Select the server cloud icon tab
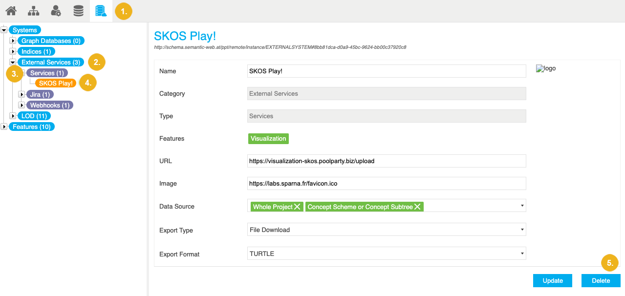The height and width of the screenshot is (296, 625). click(101, 11)
